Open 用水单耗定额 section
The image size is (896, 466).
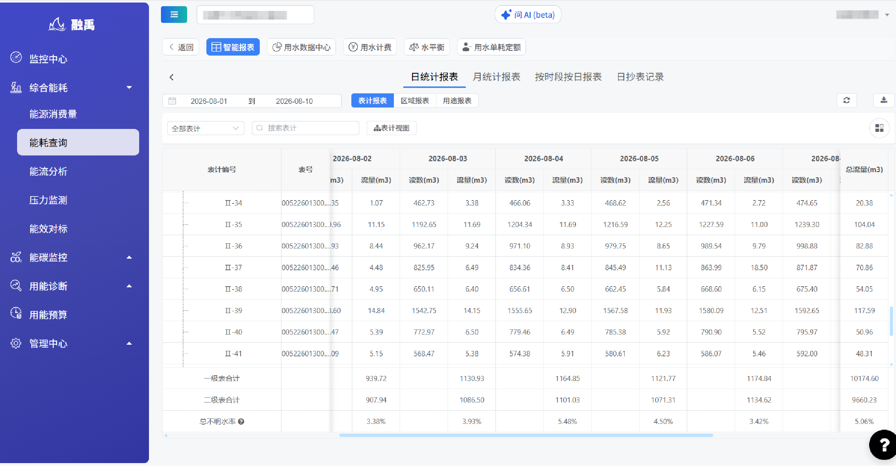coord(491,47)
